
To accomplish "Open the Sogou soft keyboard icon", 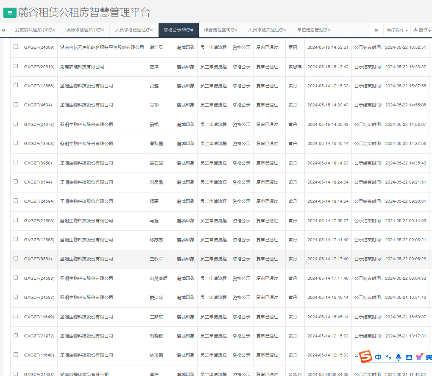I will point(409,357).
